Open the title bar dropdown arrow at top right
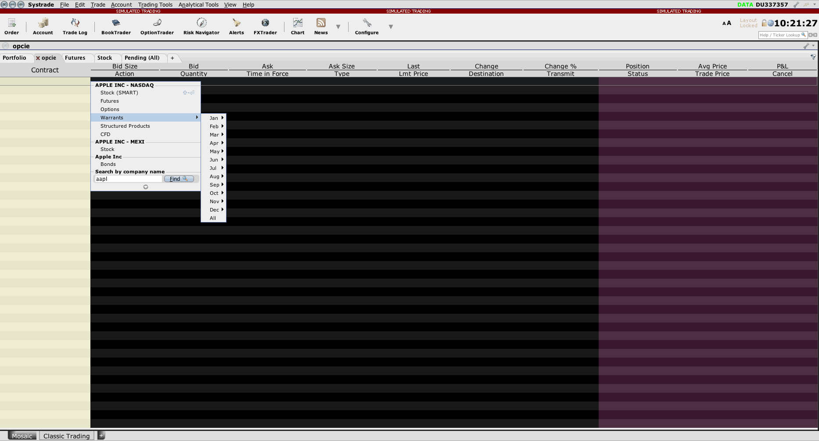The image size is (819, 441). point(815,5)
